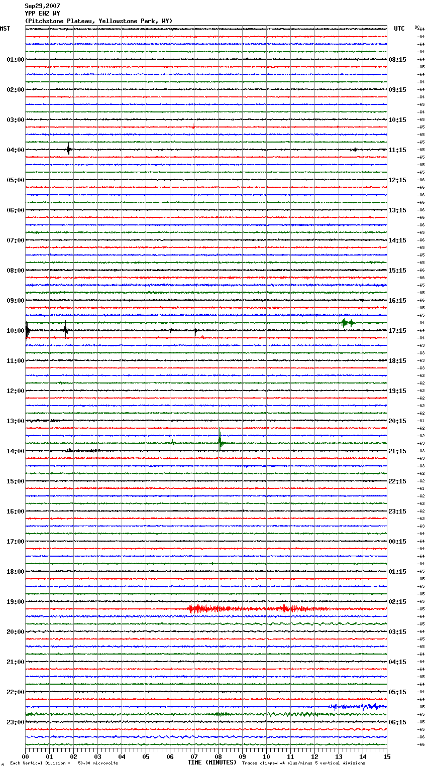Click the "Each Vertical Division = 50.00 microvolts" note
Image resolution: width=427 pixels, height=770 pixels.
coord(64,763)
